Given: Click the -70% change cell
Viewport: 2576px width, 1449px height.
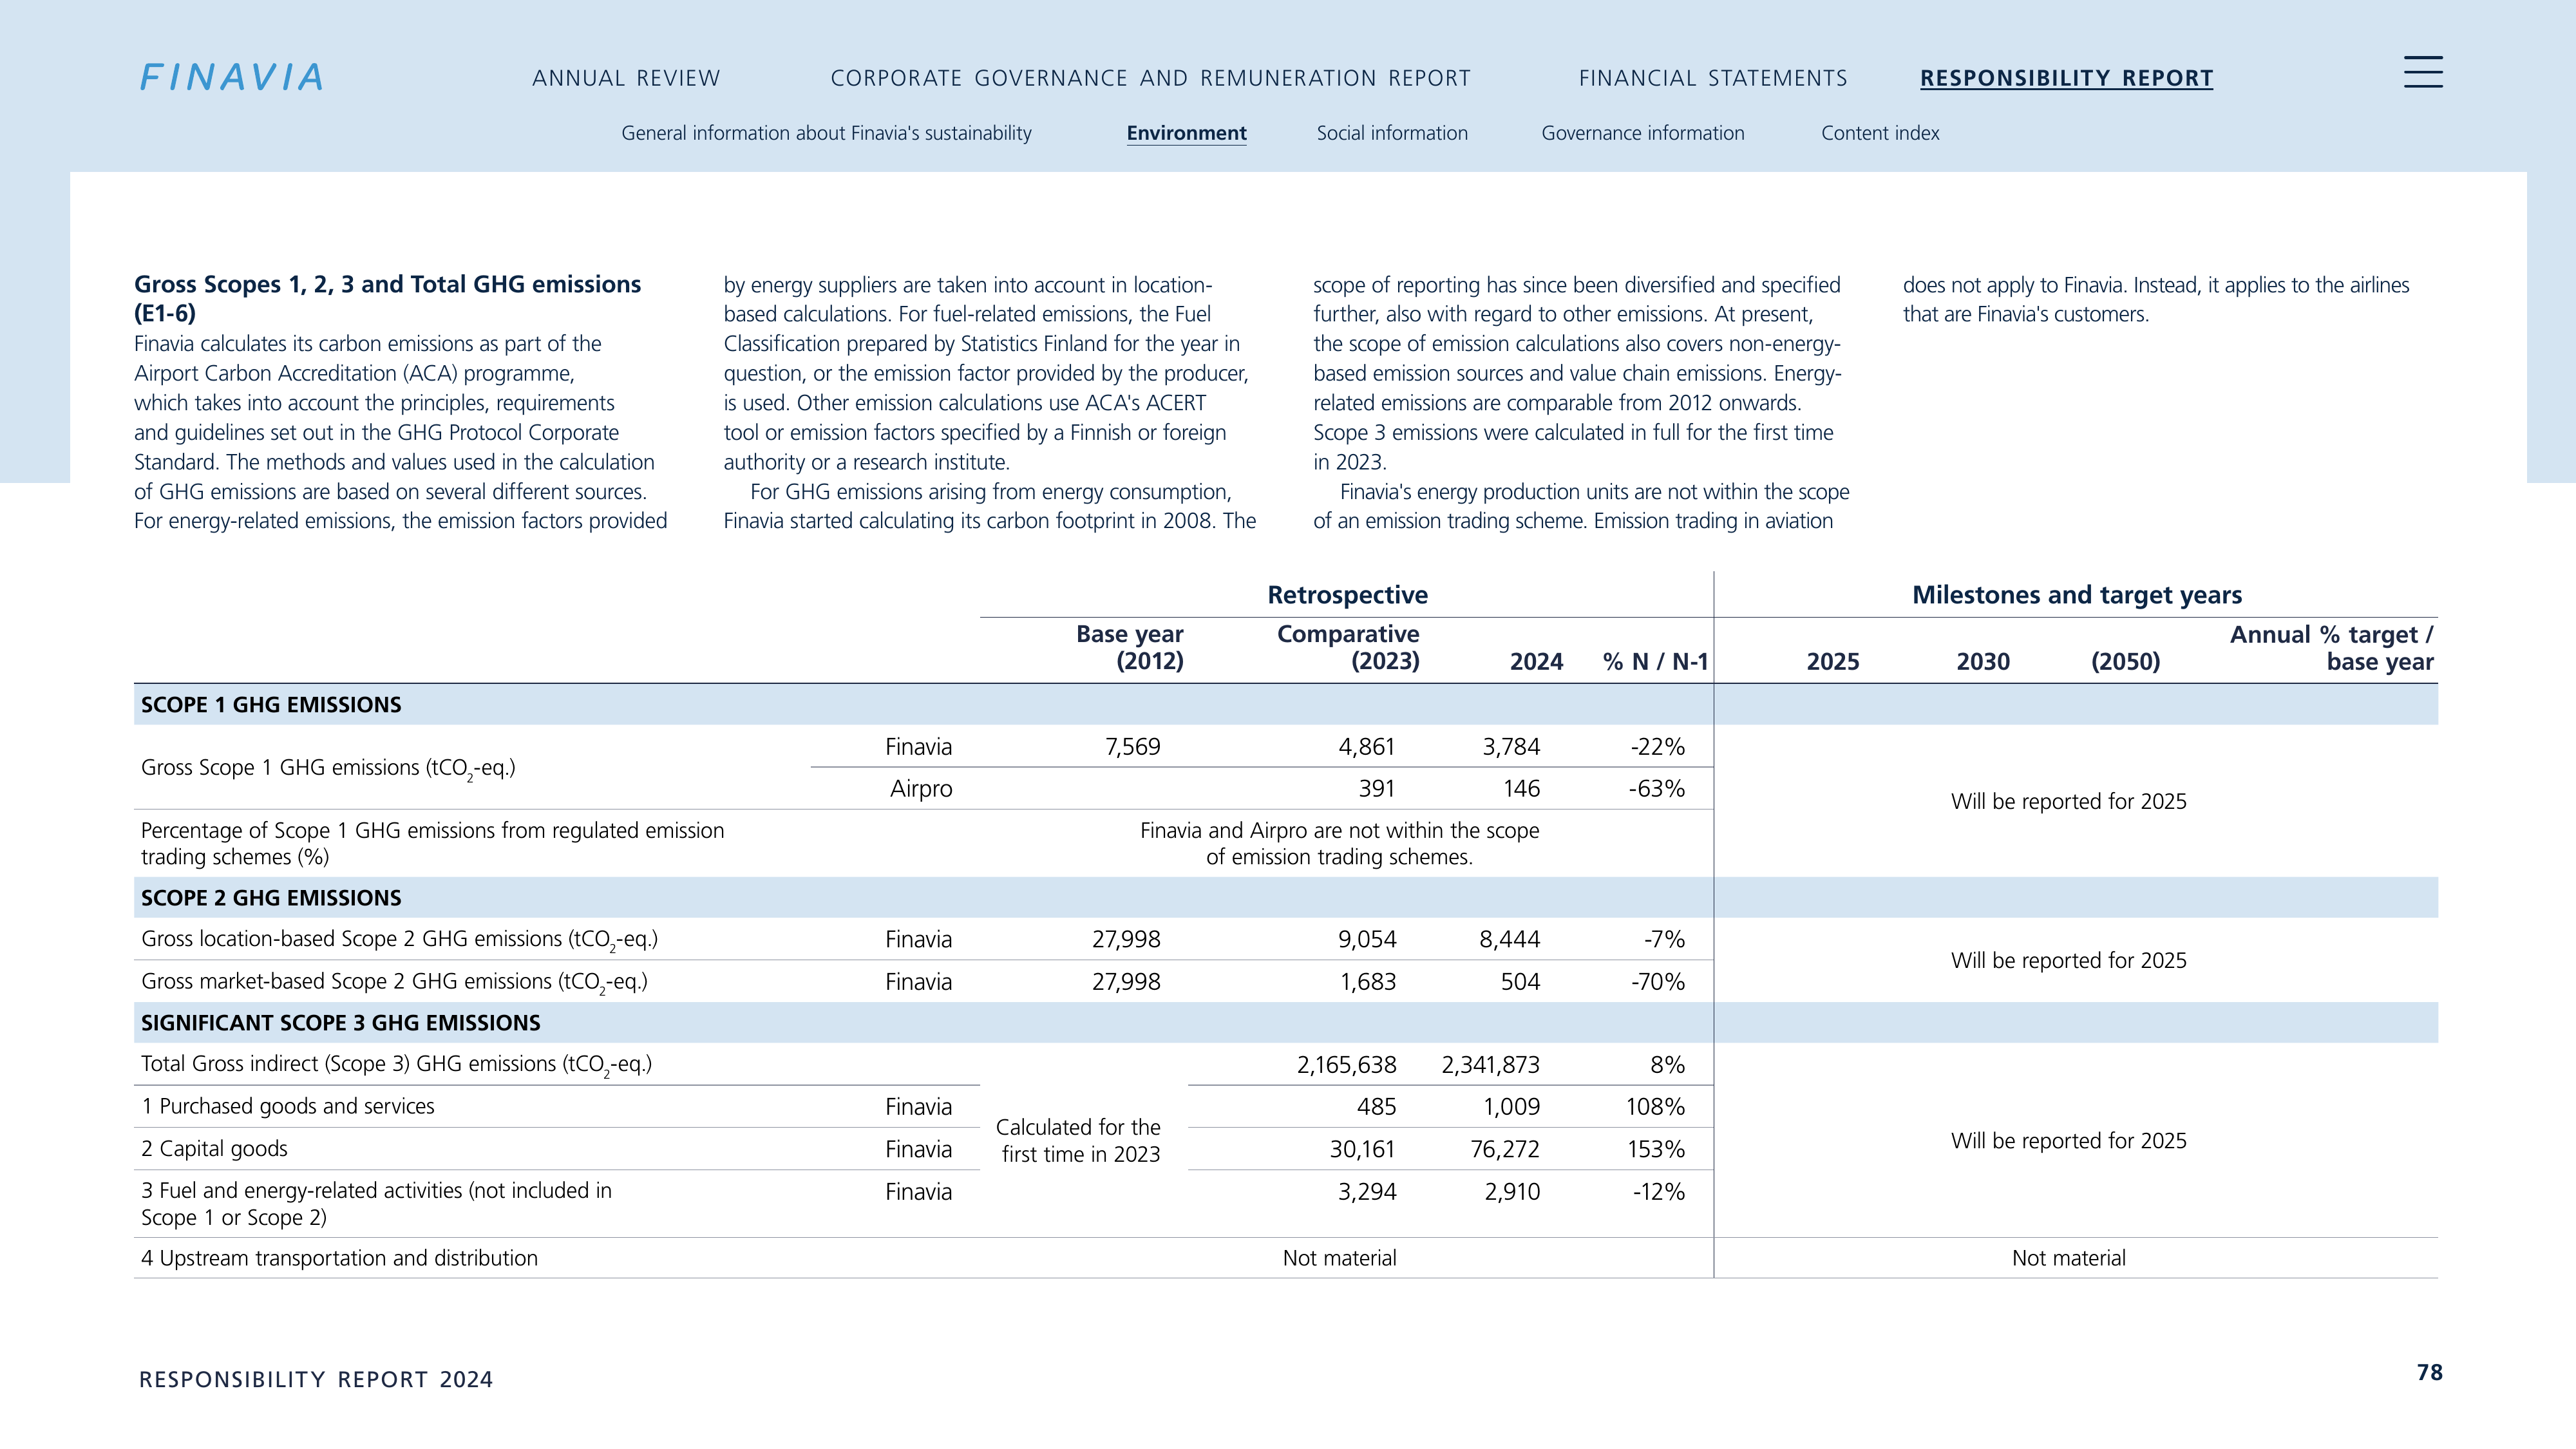Looking at the screenshot, I should coord(1657,981).
